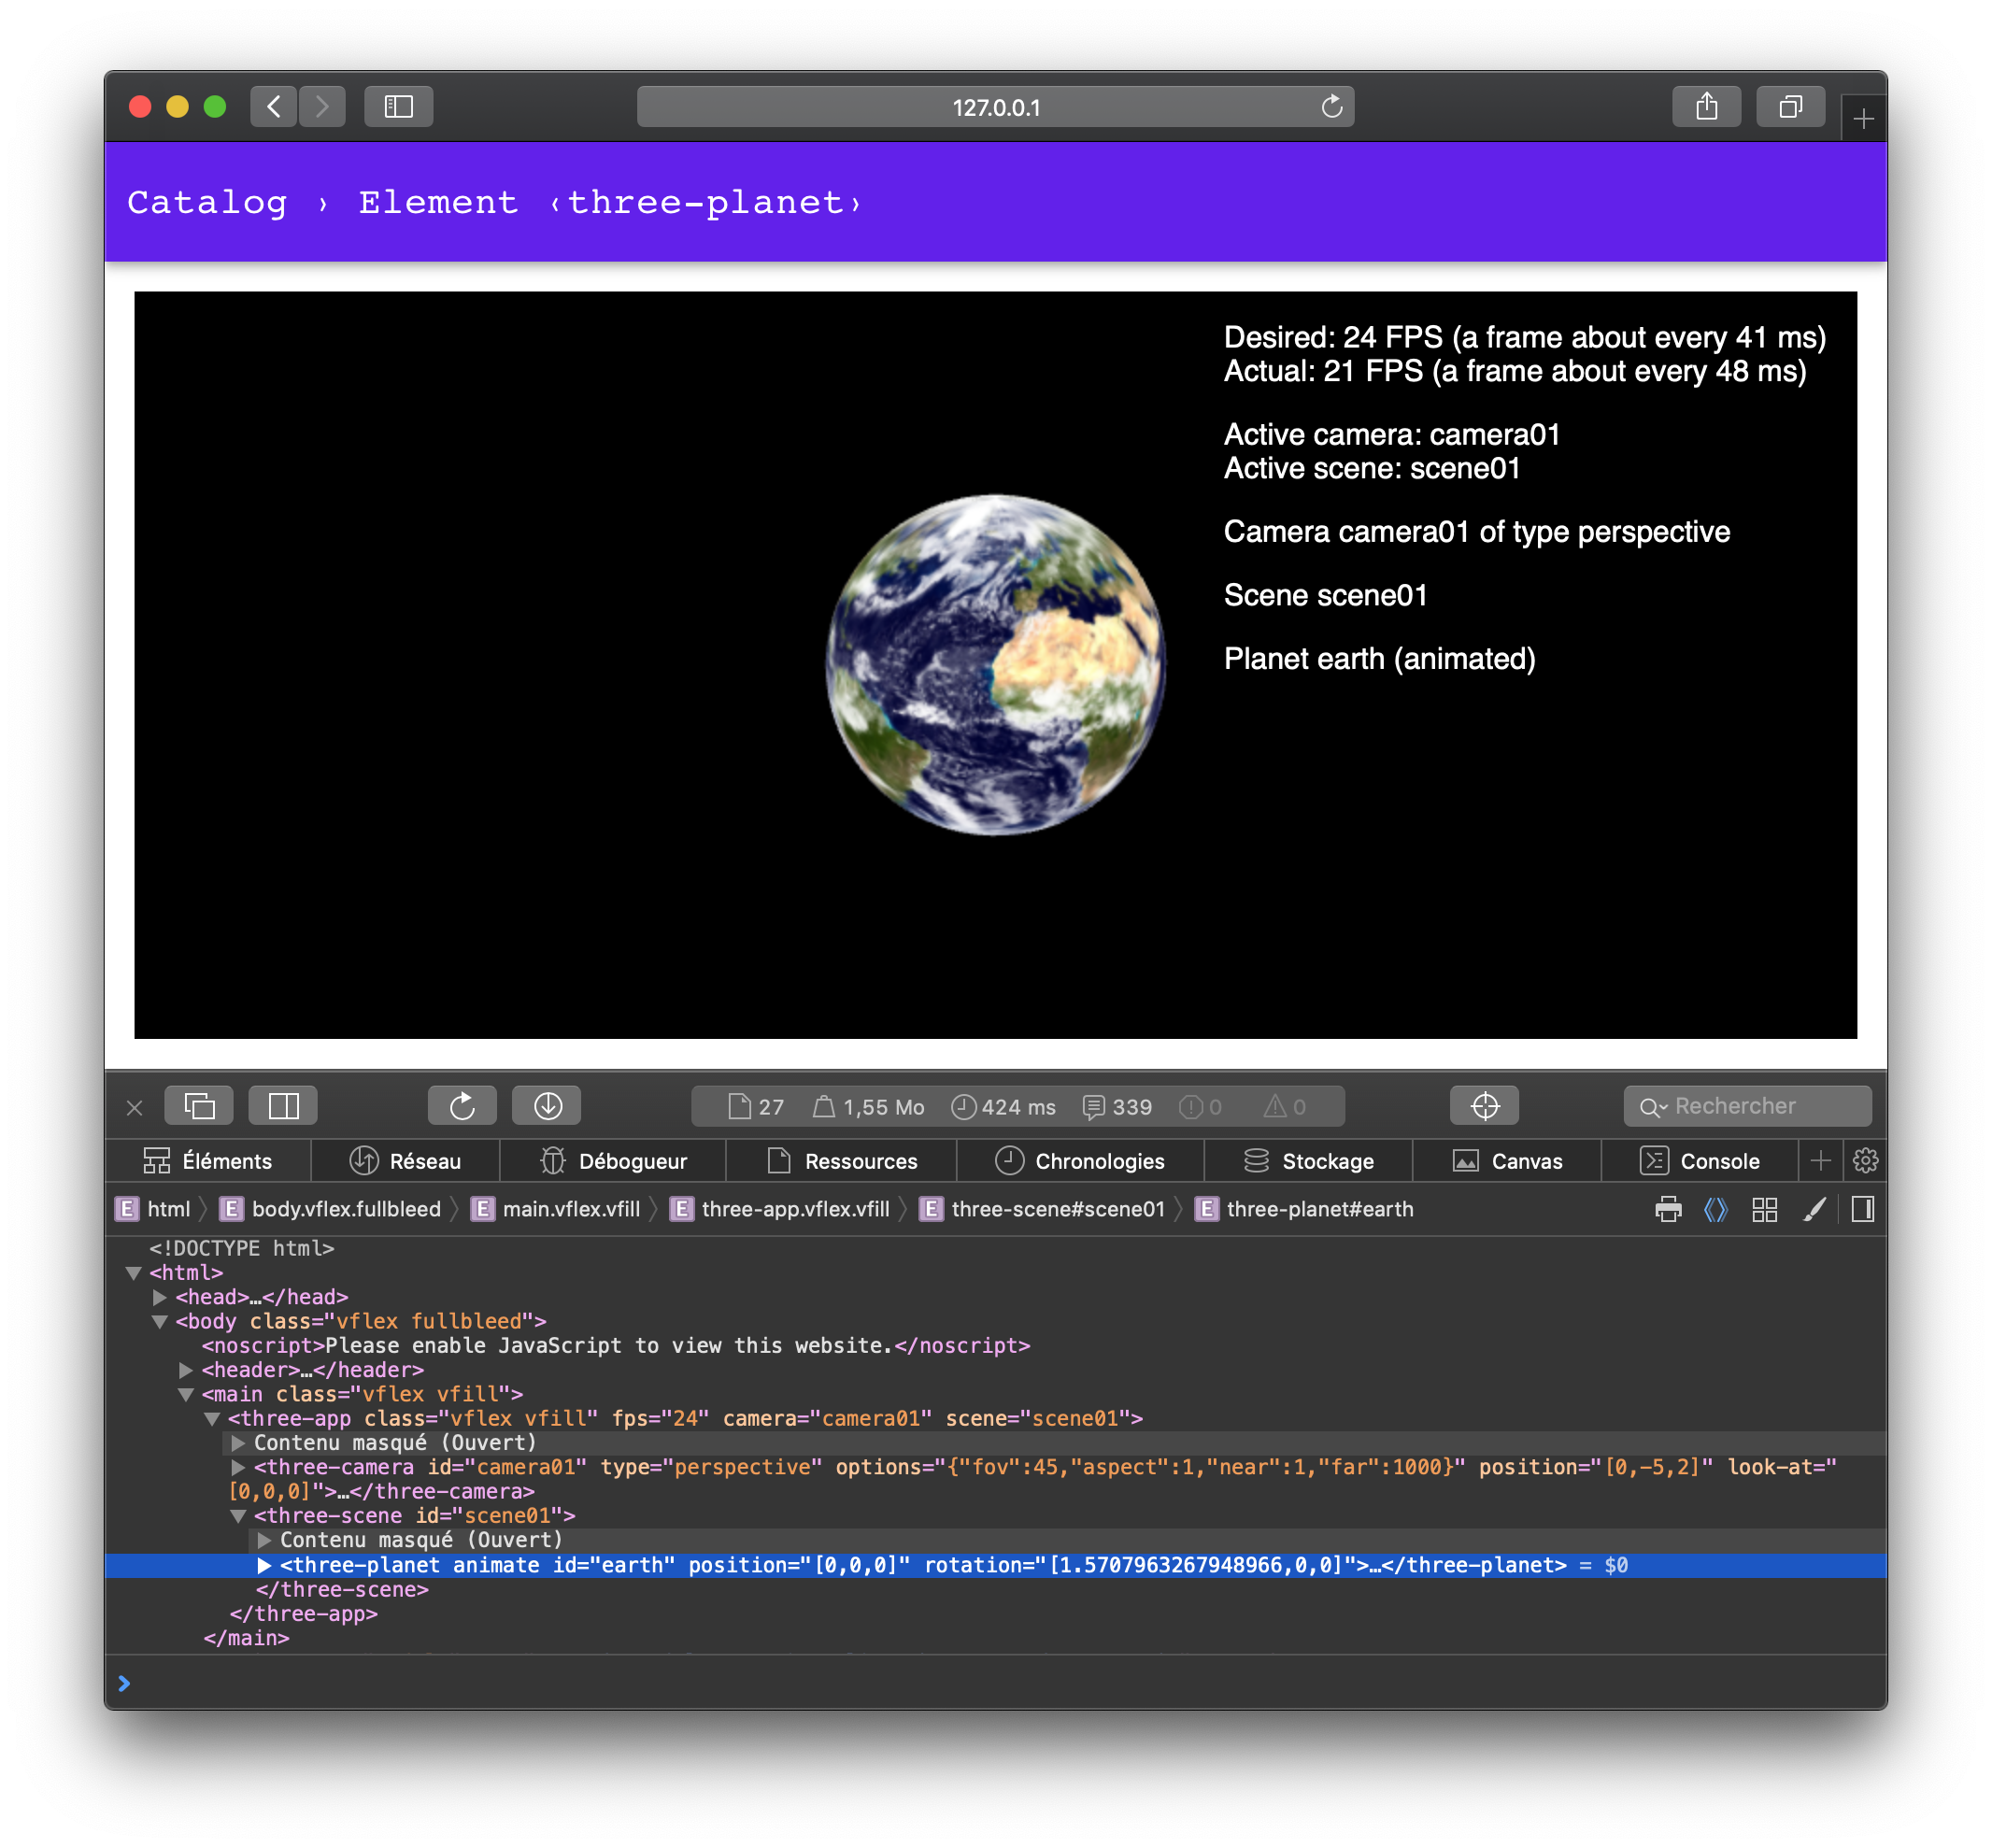Toggle the paint flashing brush icon

(x=1814, y=1210)
